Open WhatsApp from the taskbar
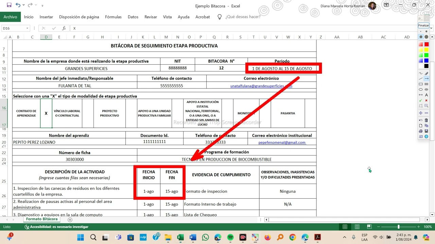Image resolution: width=435 pixels, height=244 pixels. tap(205, 237)
